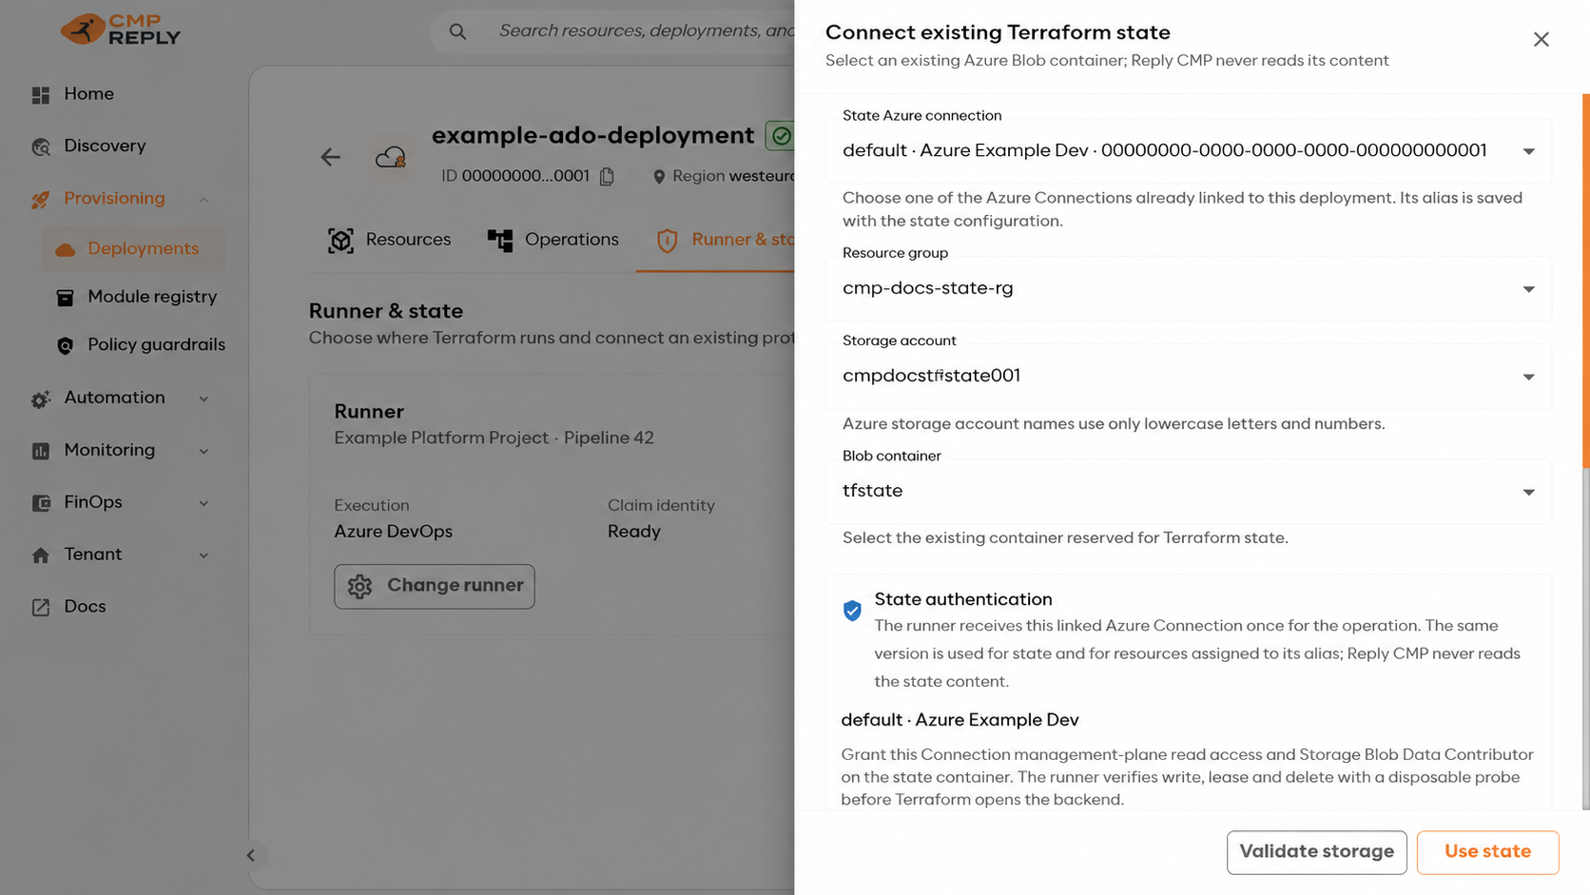This screenshot has height=895, width=1590.
Task: Open the Resource group dropdown
Action: tap(1188, 288)
